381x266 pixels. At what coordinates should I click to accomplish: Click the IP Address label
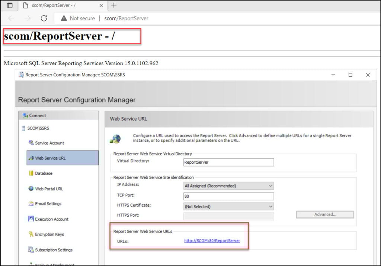click(128, 185)
